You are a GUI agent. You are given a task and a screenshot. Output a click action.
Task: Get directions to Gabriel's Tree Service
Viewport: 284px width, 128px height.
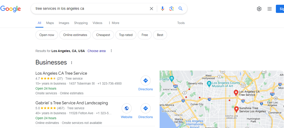tap(146, 111)
